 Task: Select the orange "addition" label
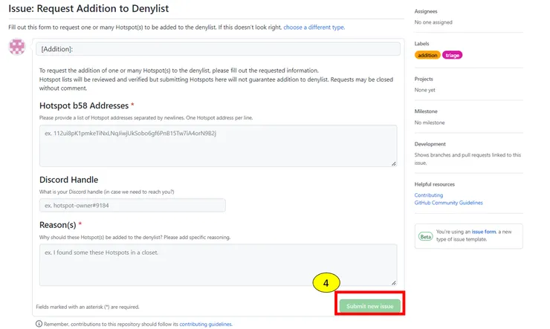[427, 55]
